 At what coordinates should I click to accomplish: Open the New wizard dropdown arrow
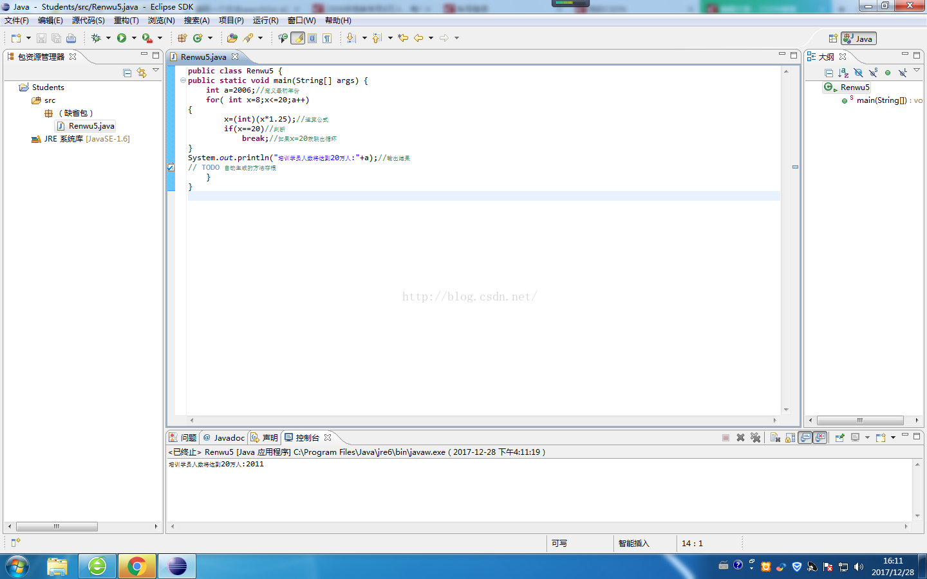pos(28,38)
